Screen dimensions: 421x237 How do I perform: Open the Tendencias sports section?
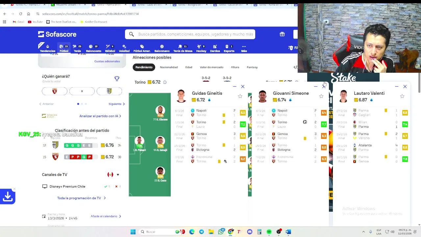(47, 48)
